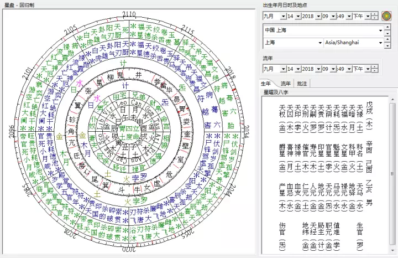398x258 pixels.
Task: Switch to the 生年 tab
Action: pos(266,84)
